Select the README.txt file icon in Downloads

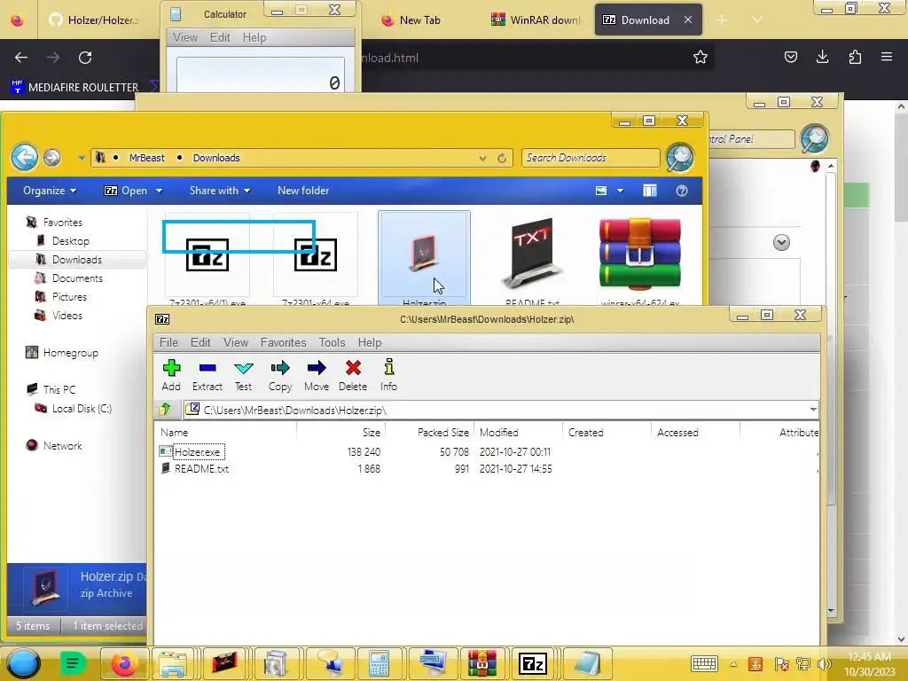pos(532,254)
